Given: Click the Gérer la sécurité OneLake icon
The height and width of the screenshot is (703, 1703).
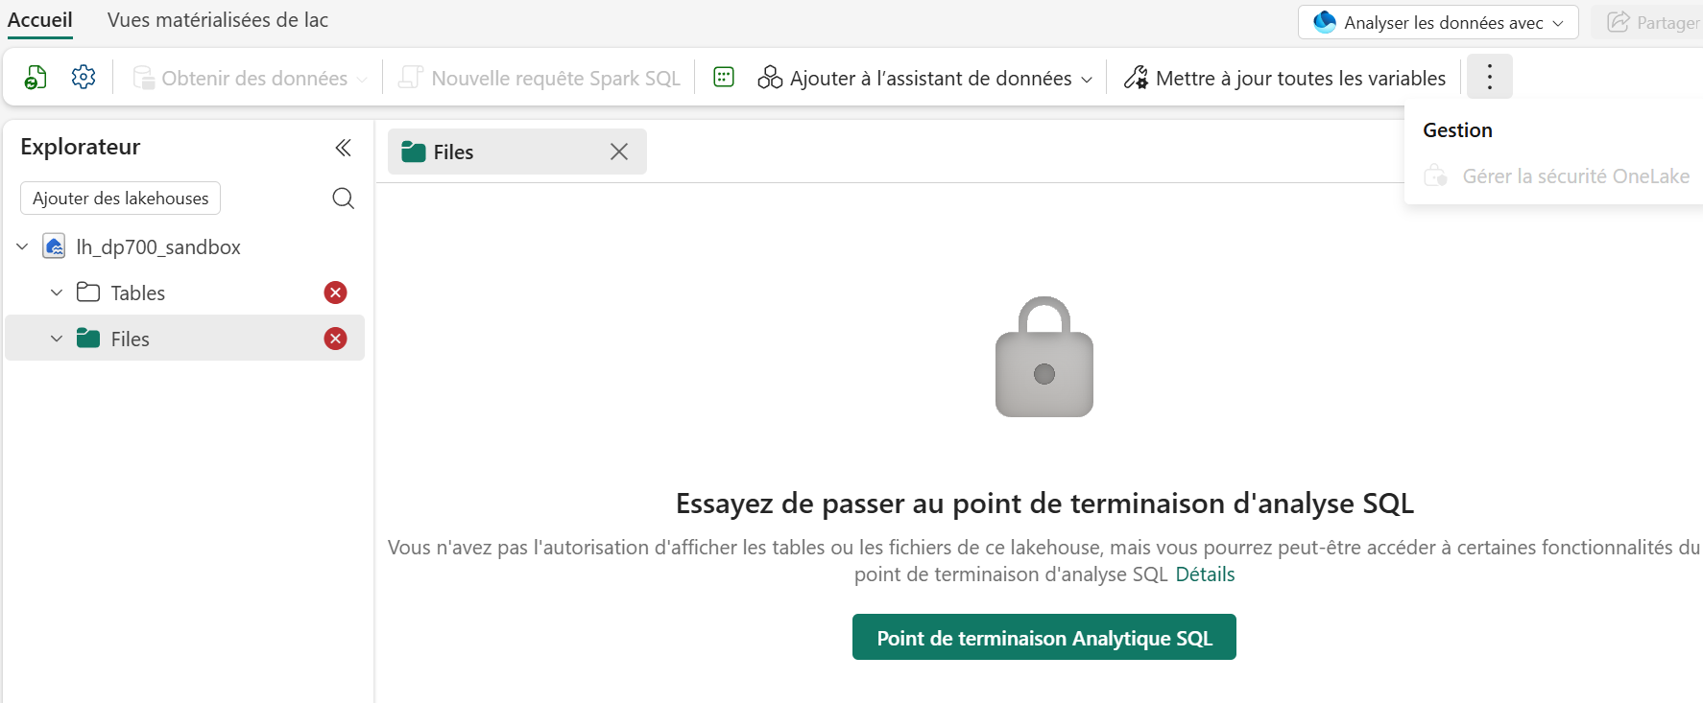Looking at the screenshot, I should tap(1436, 176).
